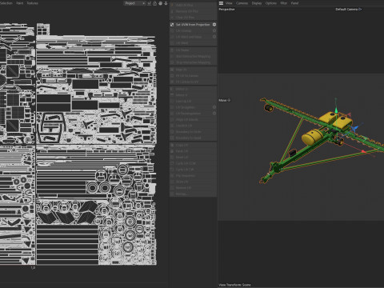Click the Restore UV command
Viewport: 384px width, 288px height.
click(x=183, y=188)
